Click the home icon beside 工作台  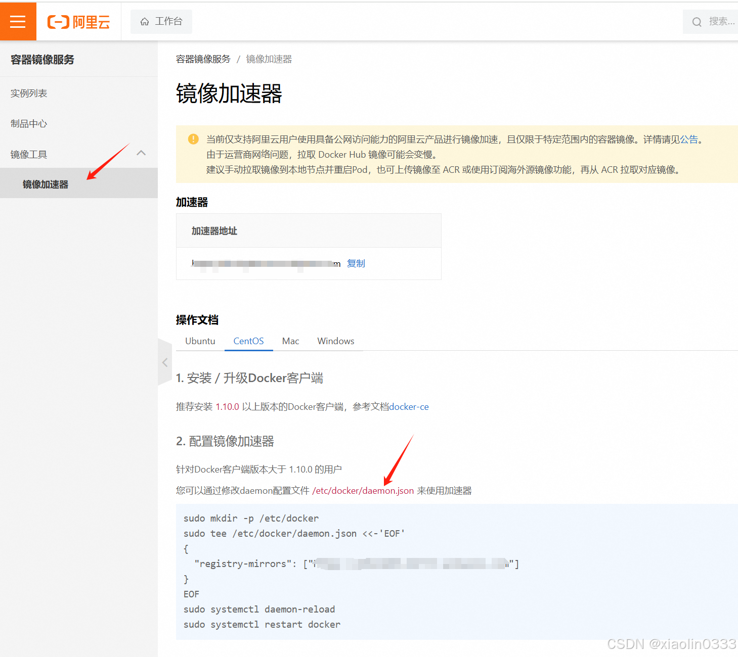(145, 22)
